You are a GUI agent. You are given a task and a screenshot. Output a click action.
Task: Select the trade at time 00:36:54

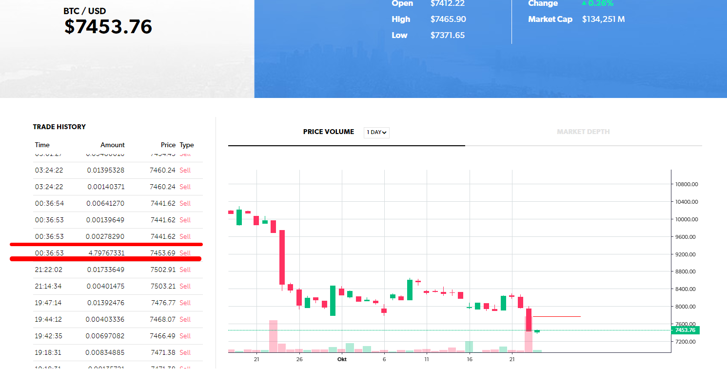49,203
